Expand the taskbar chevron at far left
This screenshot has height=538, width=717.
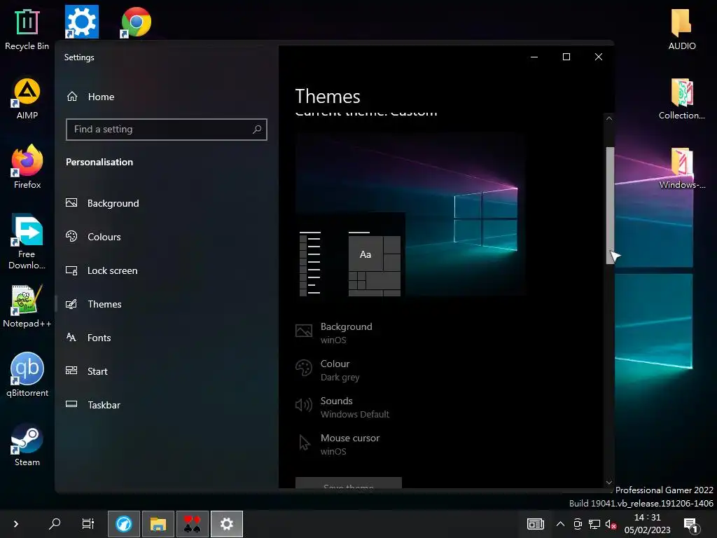(15, 524)
